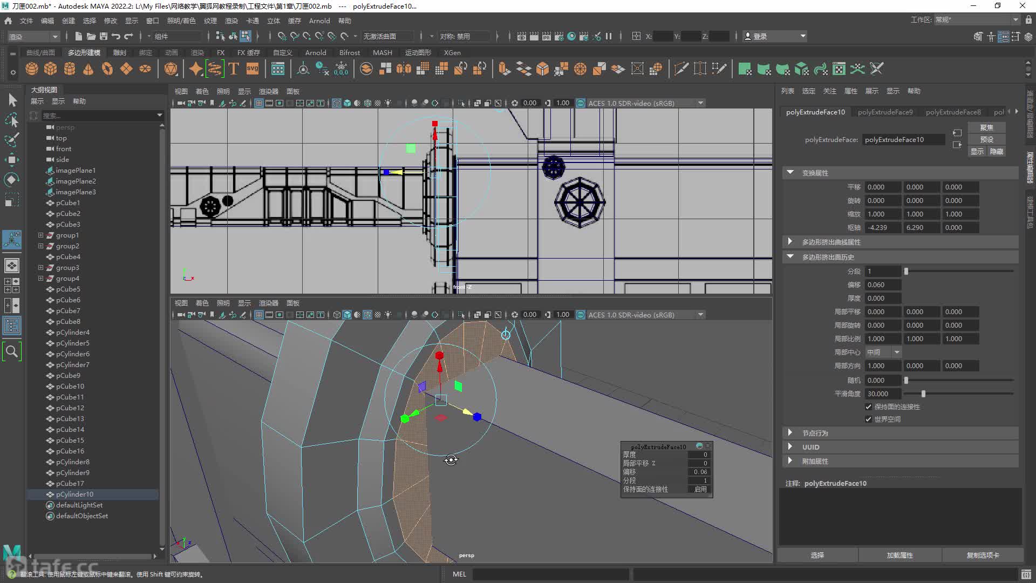The width and height of the screenshot is (1036, 583).
Task: Click the magnifier search icon in toolbox
Action: point(12,351)
